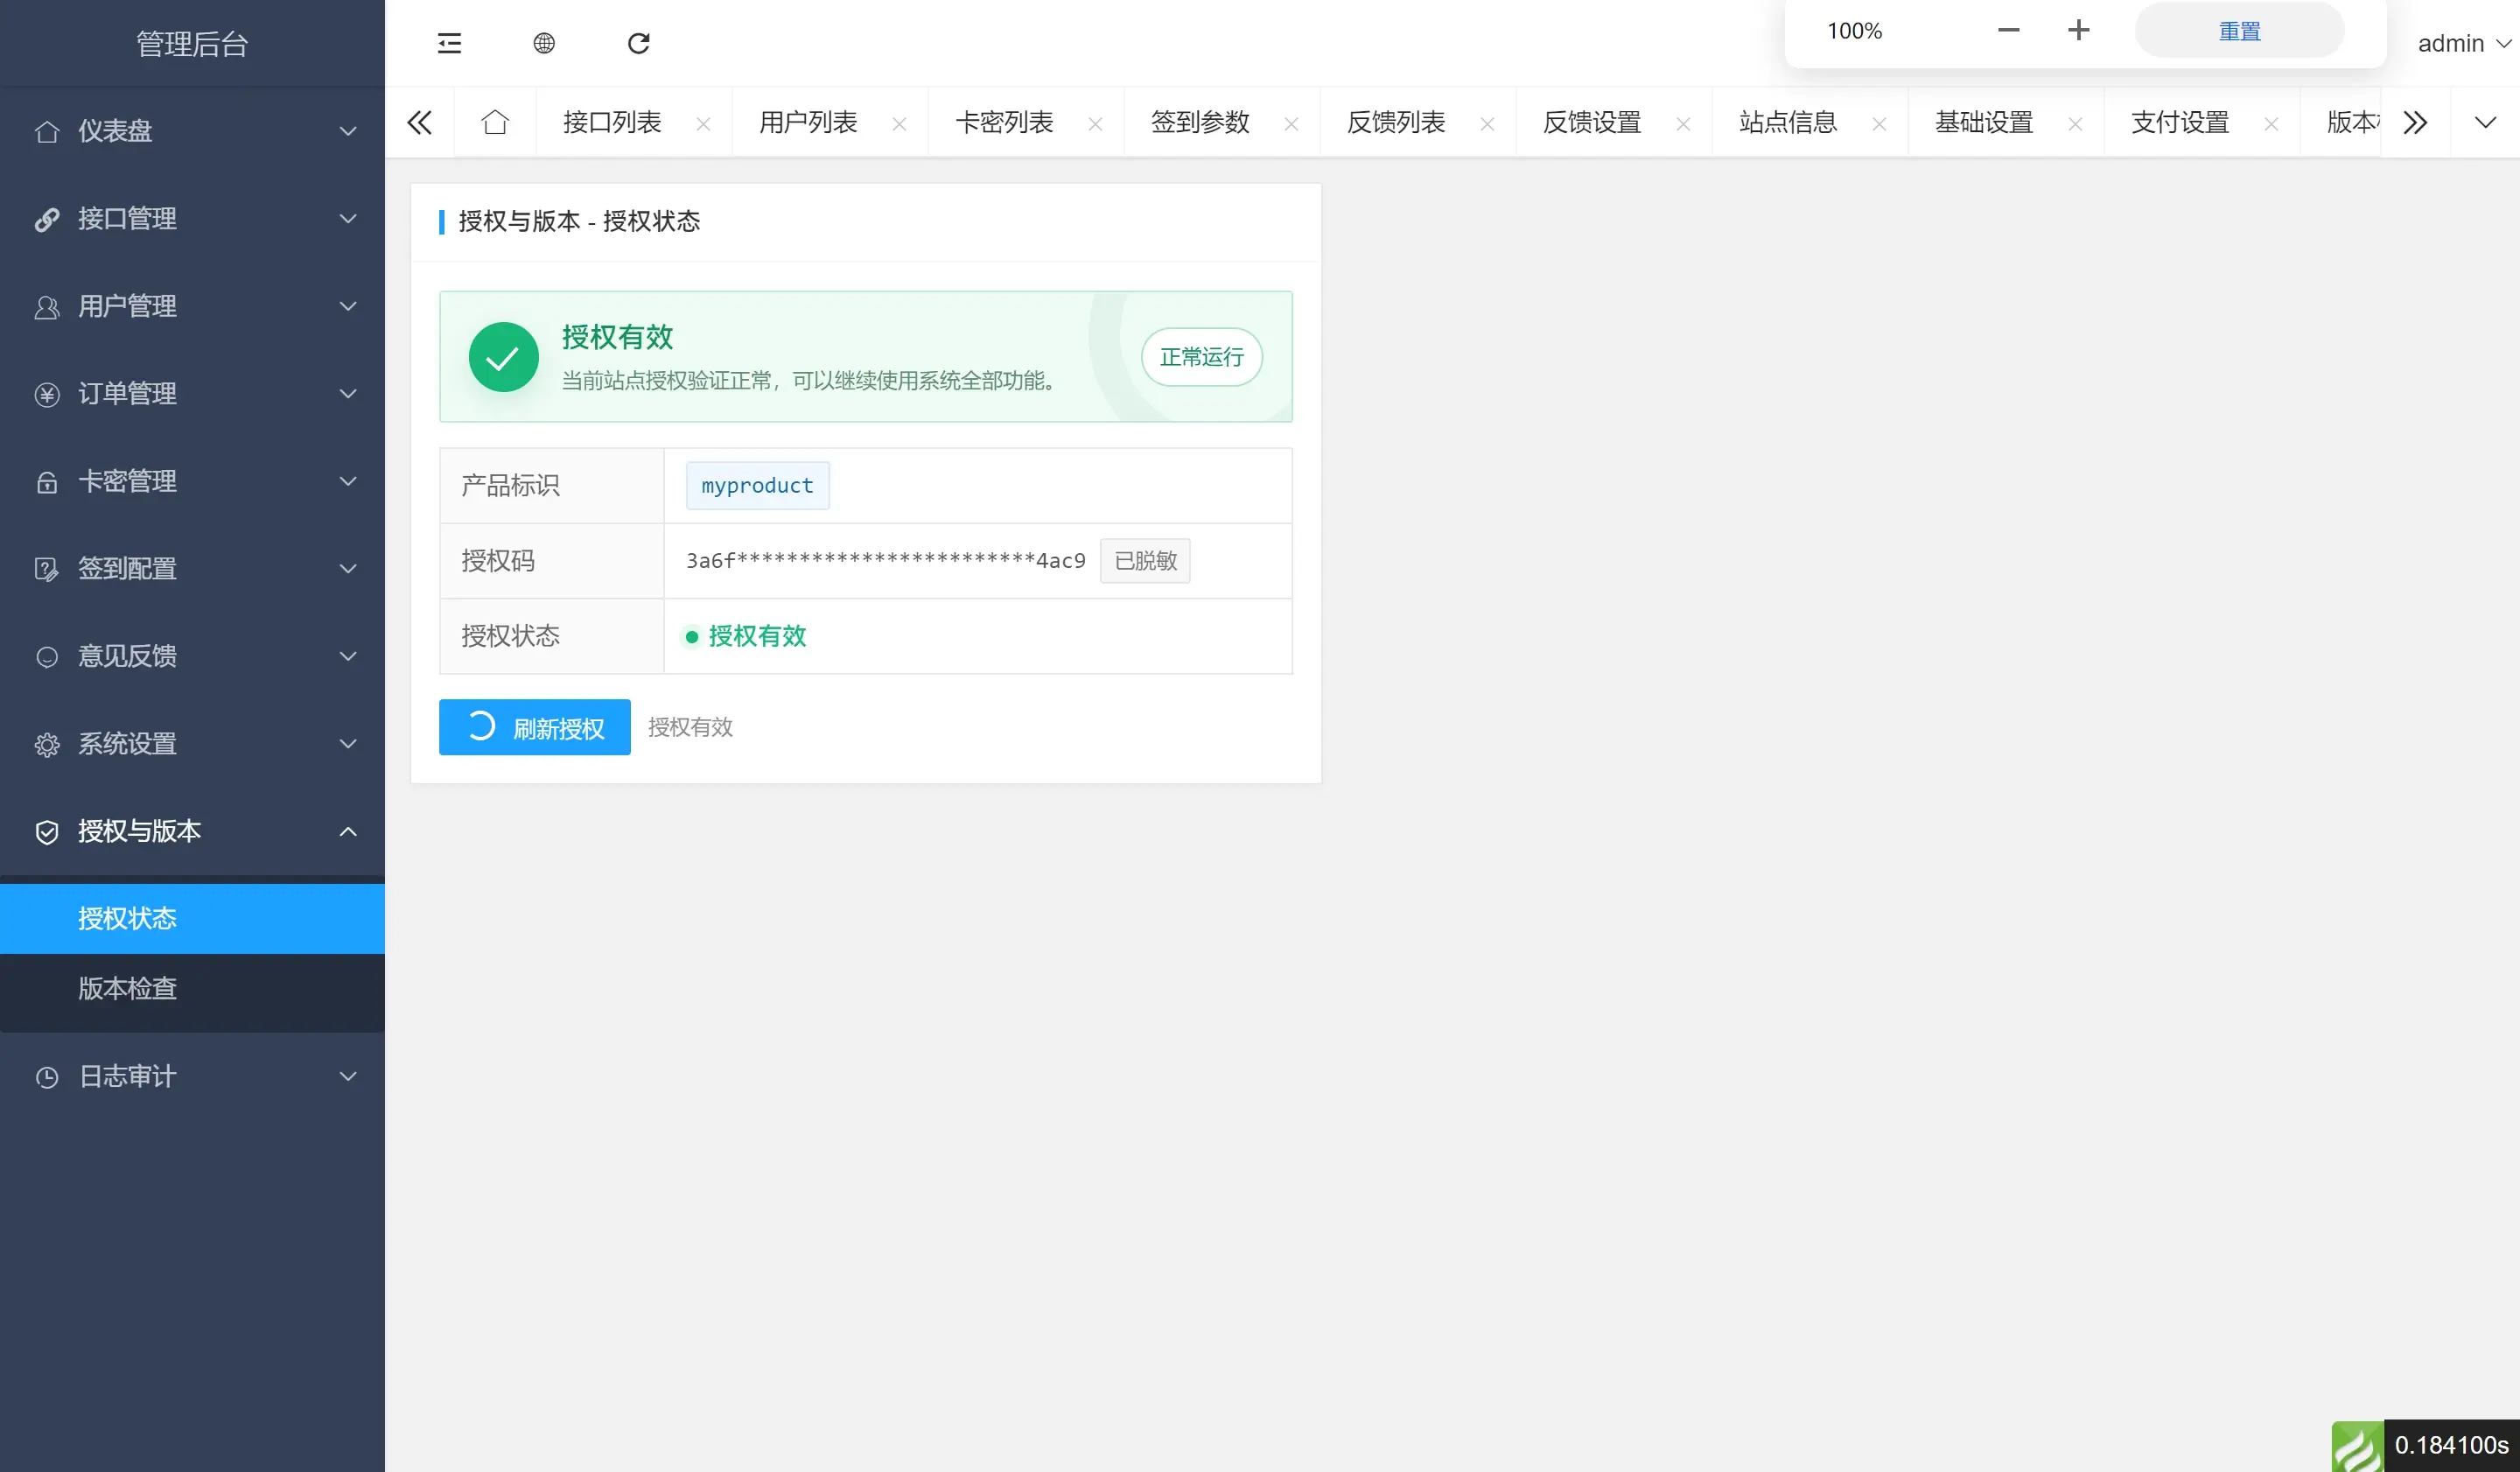Click the clock icon beside 日志审计
Image resolution: width=2520 pixels, height=1472 pixels.
[x=46, y=1077]
